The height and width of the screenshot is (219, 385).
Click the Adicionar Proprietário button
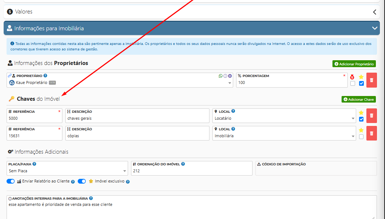pyautogui.click(x=354, y=64)
